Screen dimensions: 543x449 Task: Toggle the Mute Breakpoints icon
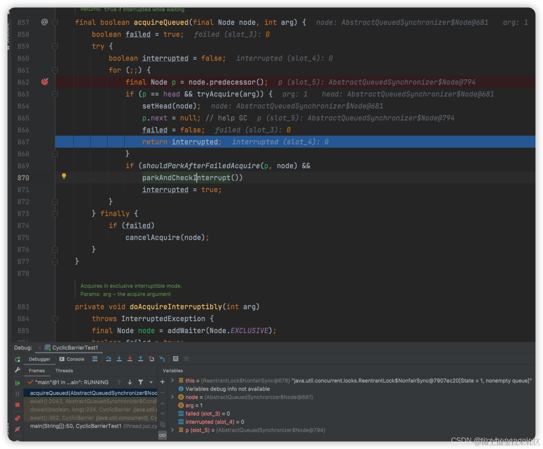point(17,429)
